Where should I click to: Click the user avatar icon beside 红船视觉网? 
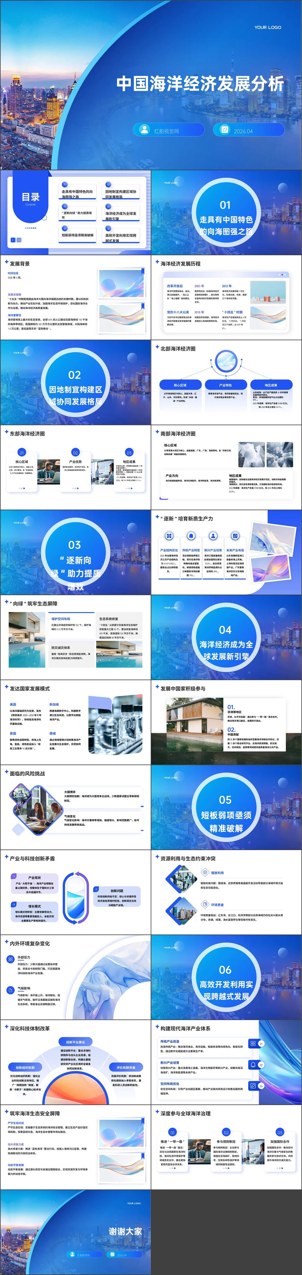click(145, 130)
